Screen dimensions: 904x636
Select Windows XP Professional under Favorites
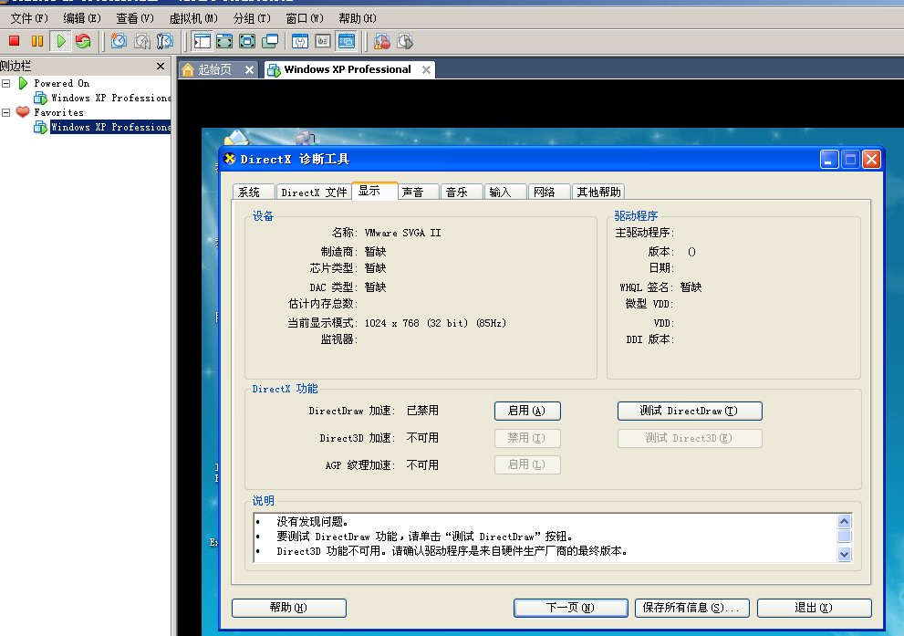pos(110,127)
